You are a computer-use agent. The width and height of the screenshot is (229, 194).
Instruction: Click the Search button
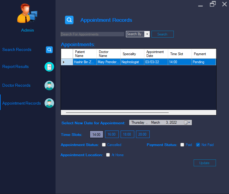[162, 34]
